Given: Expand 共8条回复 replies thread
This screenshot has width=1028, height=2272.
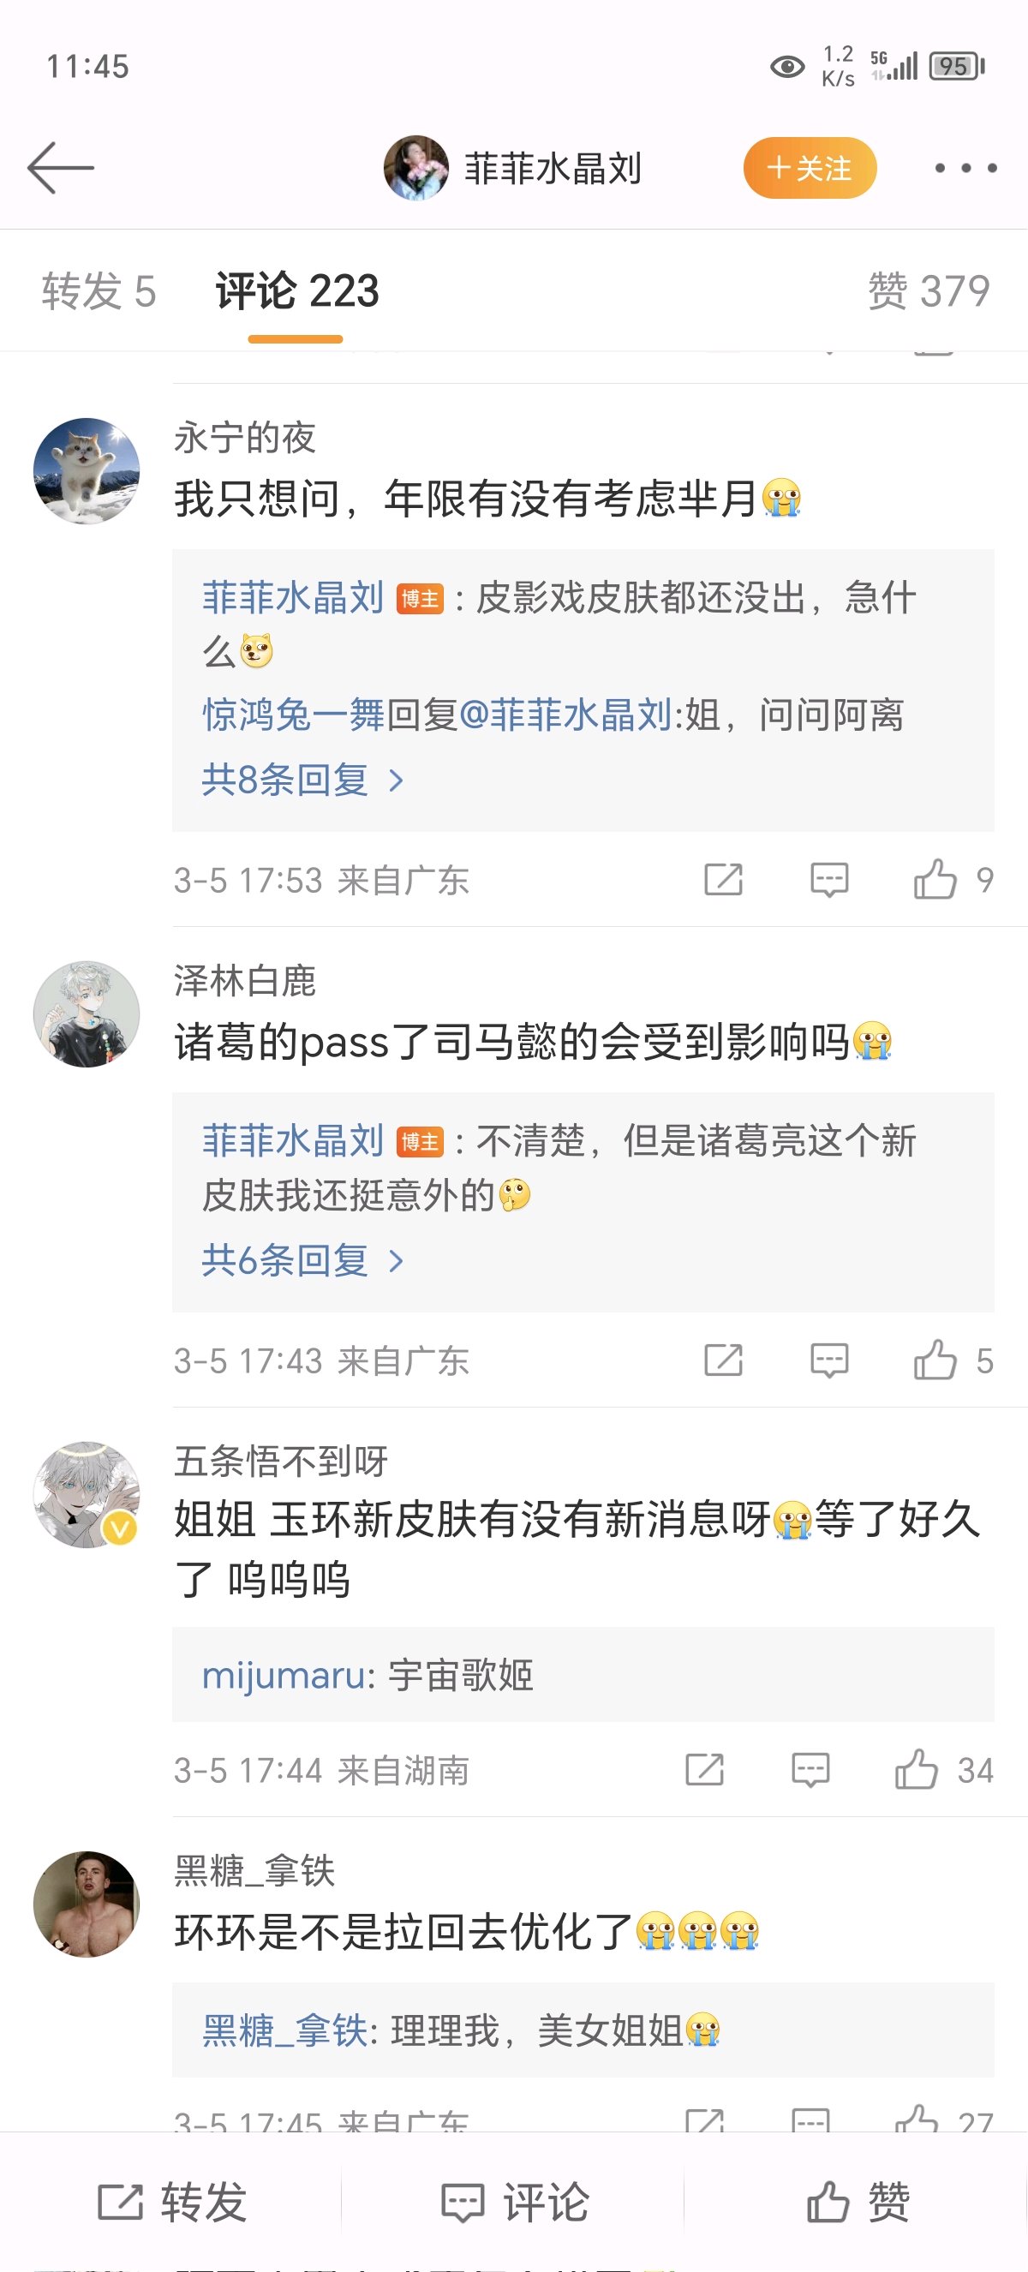Looking at the screenshot, I should click(x=302, y=780).
